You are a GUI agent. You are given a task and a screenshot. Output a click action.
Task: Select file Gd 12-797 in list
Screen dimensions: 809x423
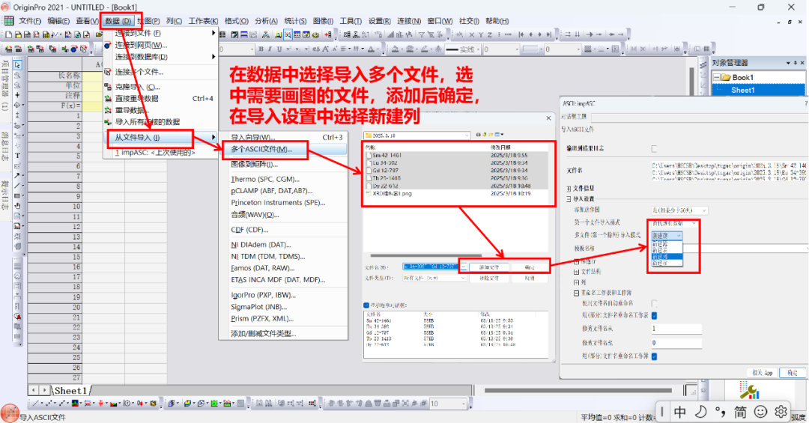386,170
